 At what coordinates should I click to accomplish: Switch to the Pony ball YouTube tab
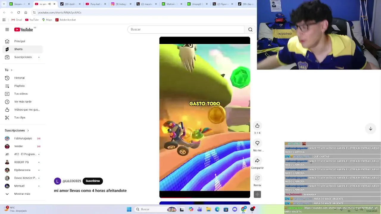95,4
